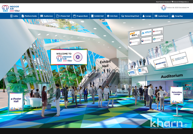Click the Seoul Global Challenge sponsor banner
This screenshot has height=134, width=193.
(143, 70)
